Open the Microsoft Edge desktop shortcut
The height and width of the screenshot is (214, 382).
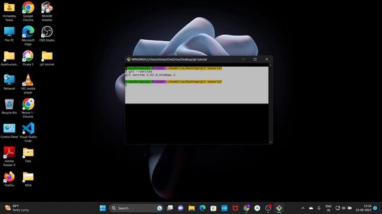pyautogui.click(x=28, y=36)
